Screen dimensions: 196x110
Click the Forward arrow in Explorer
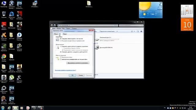(55, 25)
